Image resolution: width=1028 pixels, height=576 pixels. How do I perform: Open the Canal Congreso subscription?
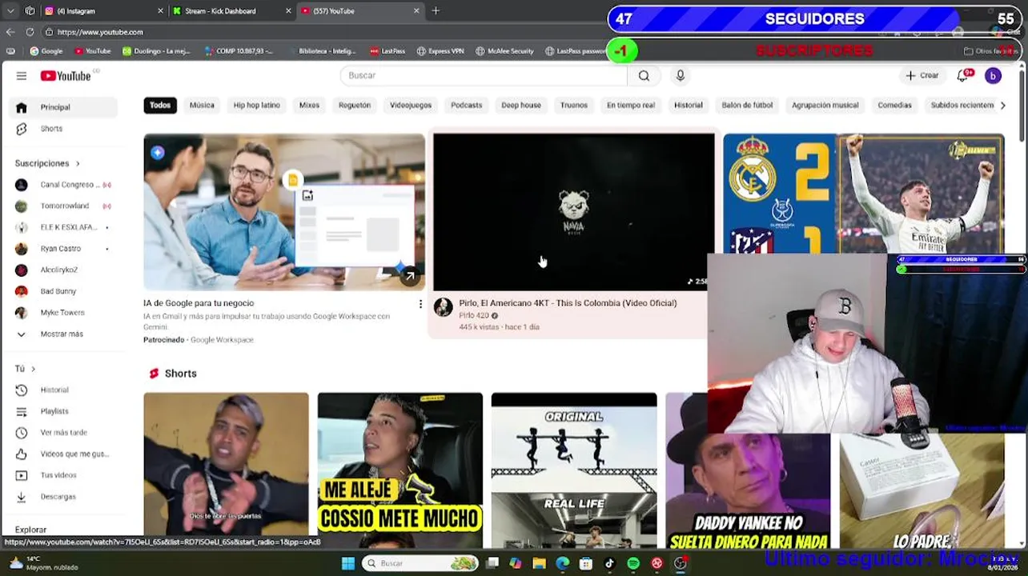click(64, 185)
